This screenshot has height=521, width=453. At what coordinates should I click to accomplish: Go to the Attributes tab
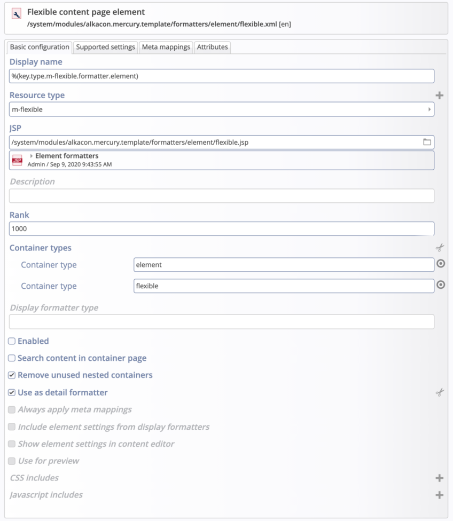point(212,47)
